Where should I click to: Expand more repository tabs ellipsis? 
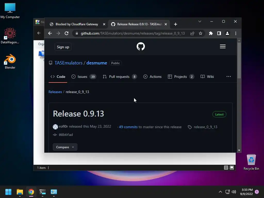click(x=228, y=76)
